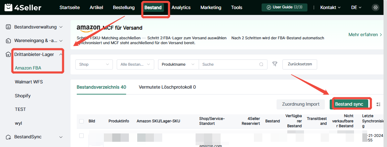Click the BestandSync sidebar icon
387x147 pixels.
coord(8,137)
